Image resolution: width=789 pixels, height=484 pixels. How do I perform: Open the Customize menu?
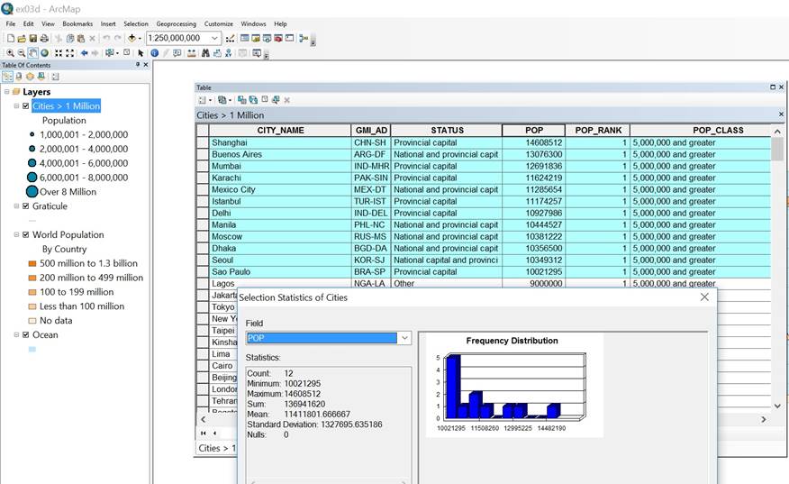point(218,23)
